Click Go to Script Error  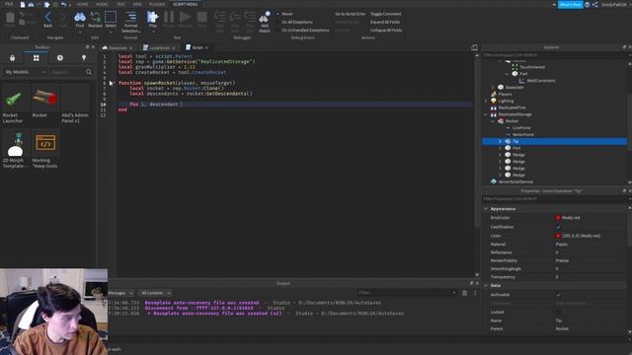(351, 14)
